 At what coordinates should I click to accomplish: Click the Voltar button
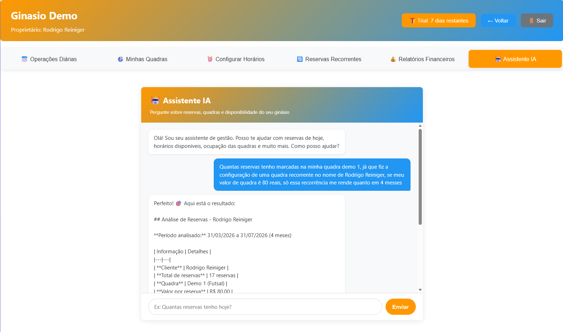tap(498, 21)
